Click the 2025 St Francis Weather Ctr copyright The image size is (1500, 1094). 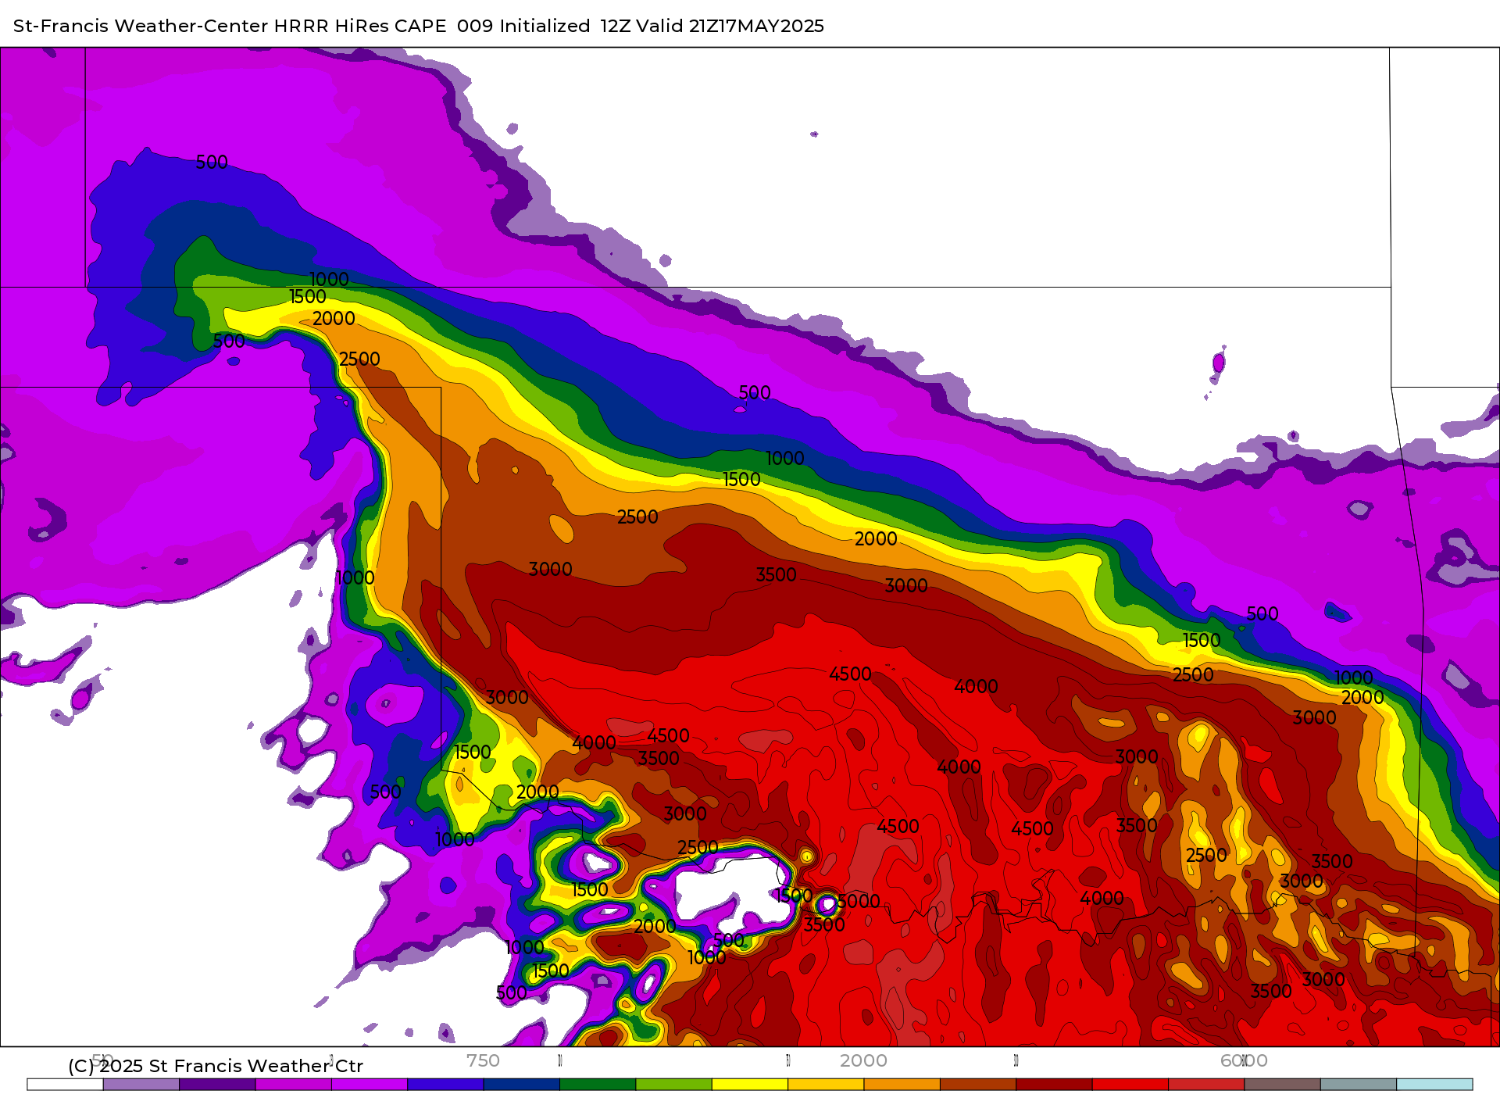[216, 1066]
